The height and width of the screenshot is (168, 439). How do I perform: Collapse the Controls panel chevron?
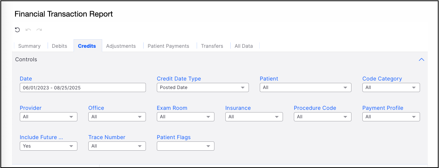[422, 60]
